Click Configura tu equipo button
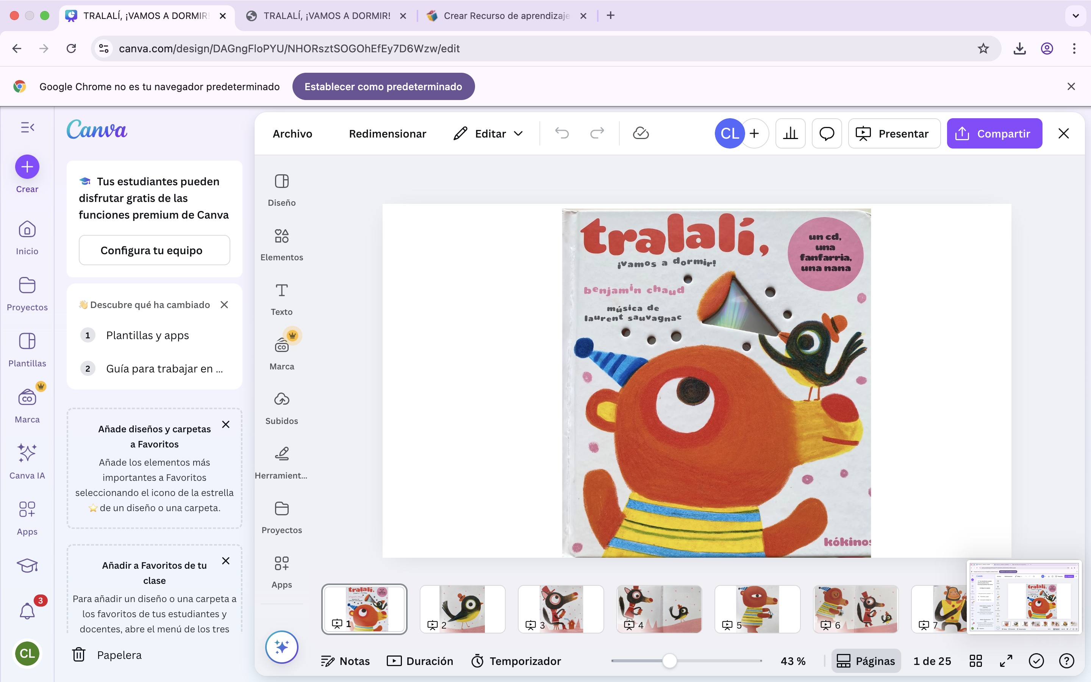 click(x=154, y=250)
